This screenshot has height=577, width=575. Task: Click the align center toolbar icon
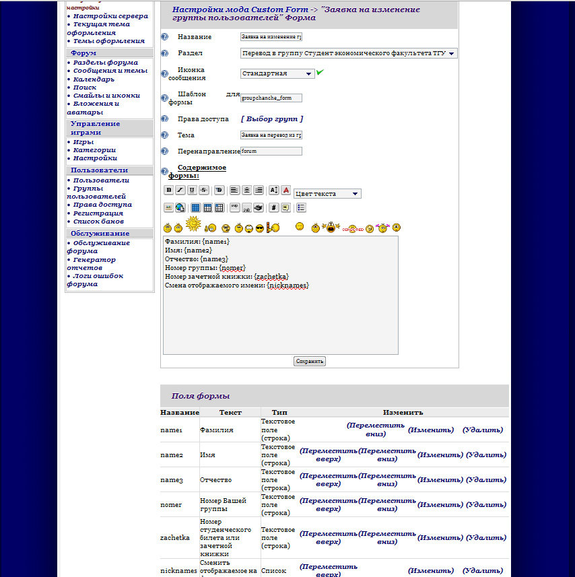pyautogui.click(x=247, y=190)
